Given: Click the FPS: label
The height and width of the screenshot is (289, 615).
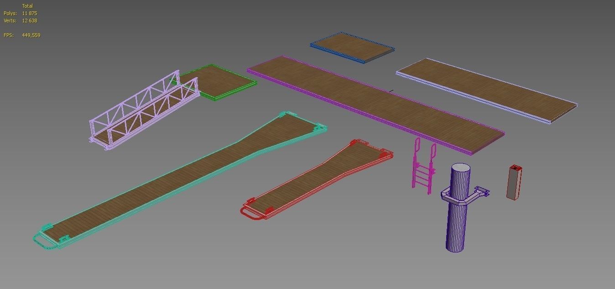Looking at the screenshot, I should coord(9,35).
